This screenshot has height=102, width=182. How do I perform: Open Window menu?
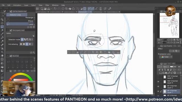[55, 5]
